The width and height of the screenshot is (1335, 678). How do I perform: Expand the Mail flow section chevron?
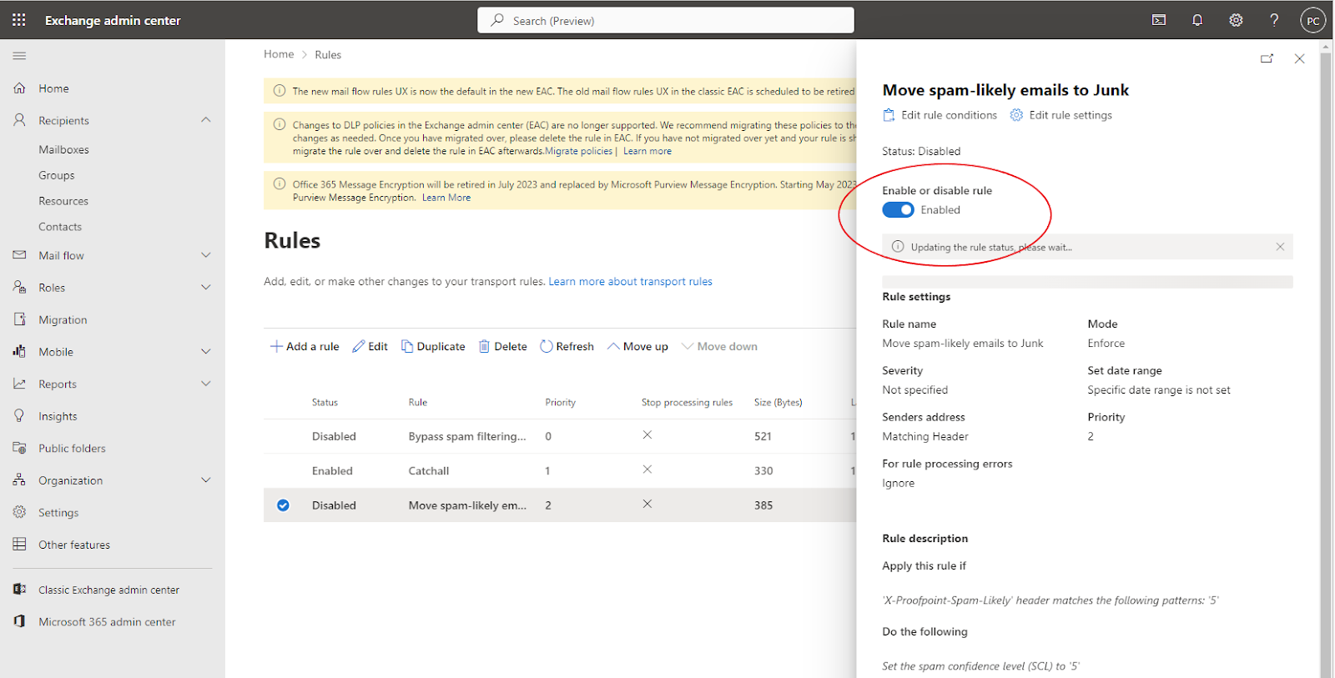click(206, 255)
